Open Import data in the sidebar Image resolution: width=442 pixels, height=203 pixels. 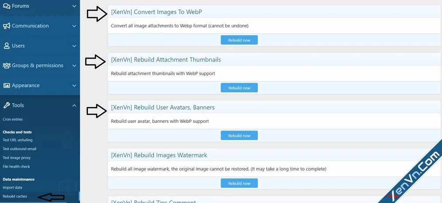point(12,187)
